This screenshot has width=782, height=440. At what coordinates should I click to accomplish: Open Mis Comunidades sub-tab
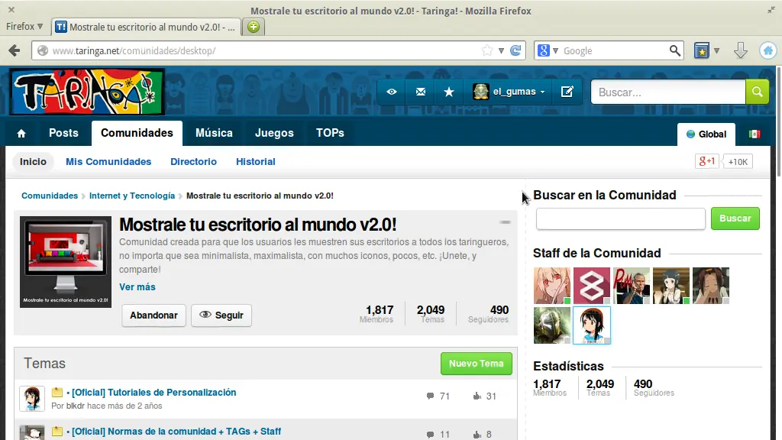click(108, 162)
